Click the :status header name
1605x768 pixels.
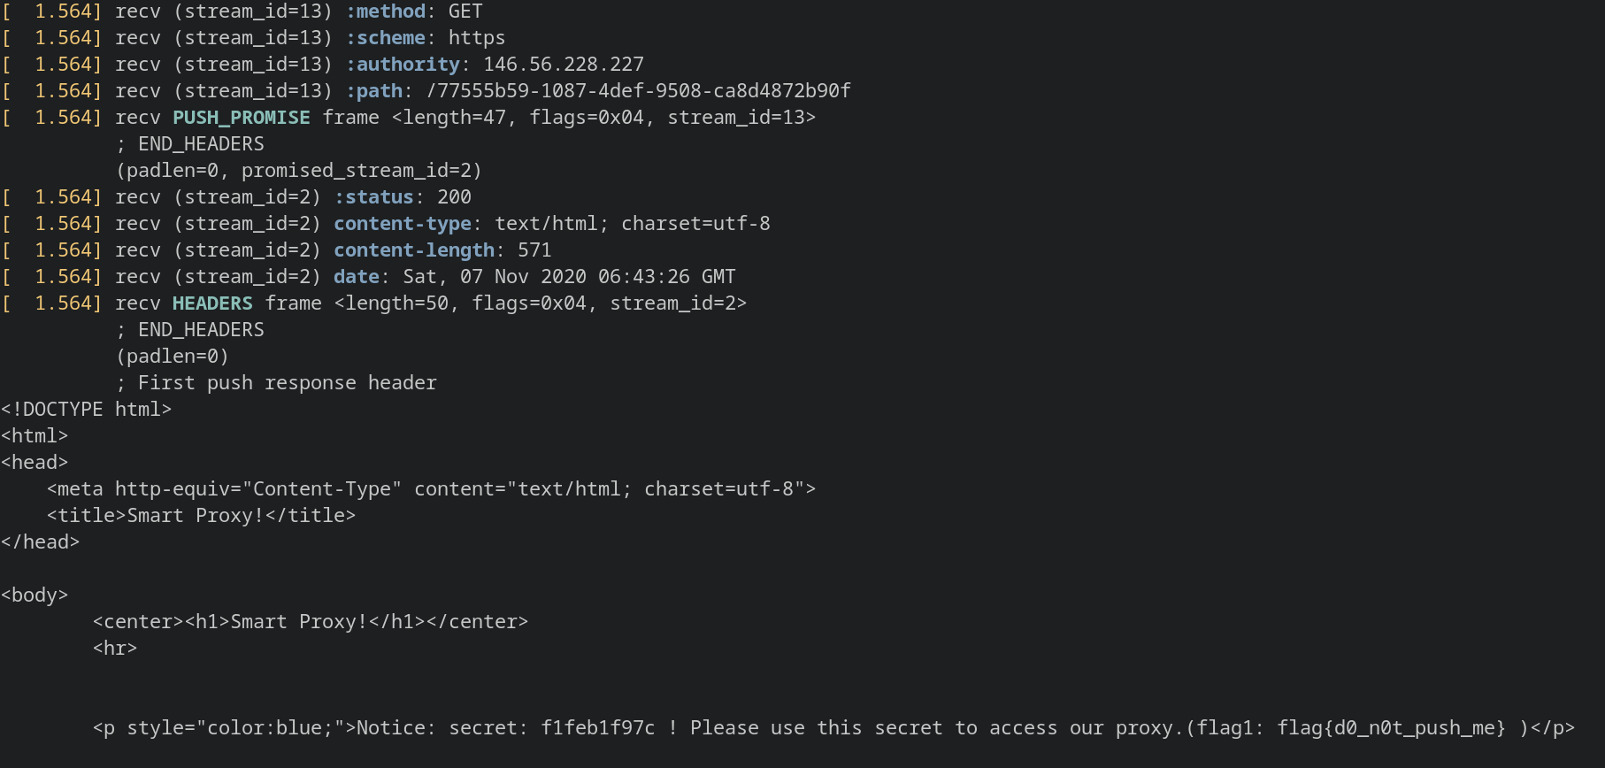(x=373, y=197)
